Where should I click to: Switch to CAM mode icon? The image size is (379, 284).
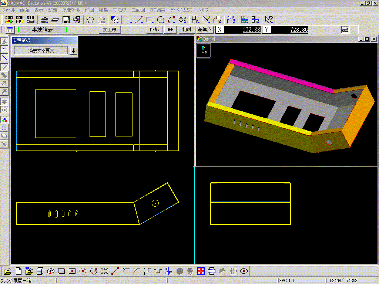coord(20,20)
